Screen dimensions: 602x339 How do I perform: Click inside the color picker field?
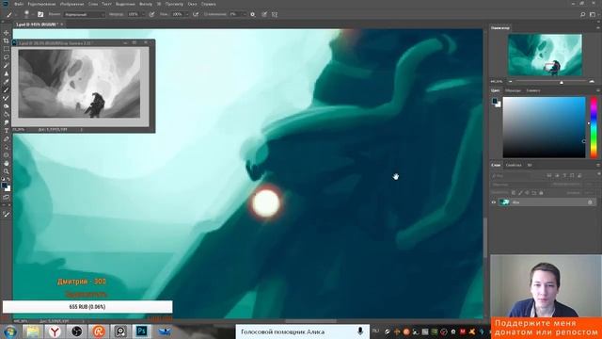[544, 127]
